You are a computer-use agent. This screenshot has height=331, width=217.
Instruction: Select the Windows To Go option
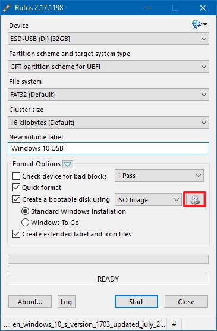click(x=25, y=223)
